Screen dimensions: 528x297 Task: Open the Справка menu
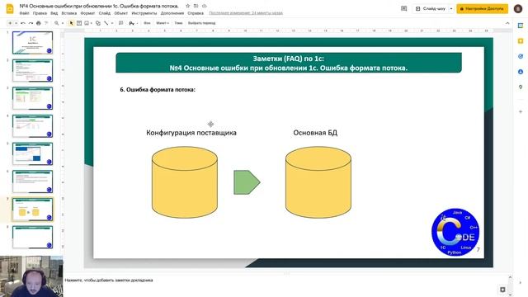196,13
